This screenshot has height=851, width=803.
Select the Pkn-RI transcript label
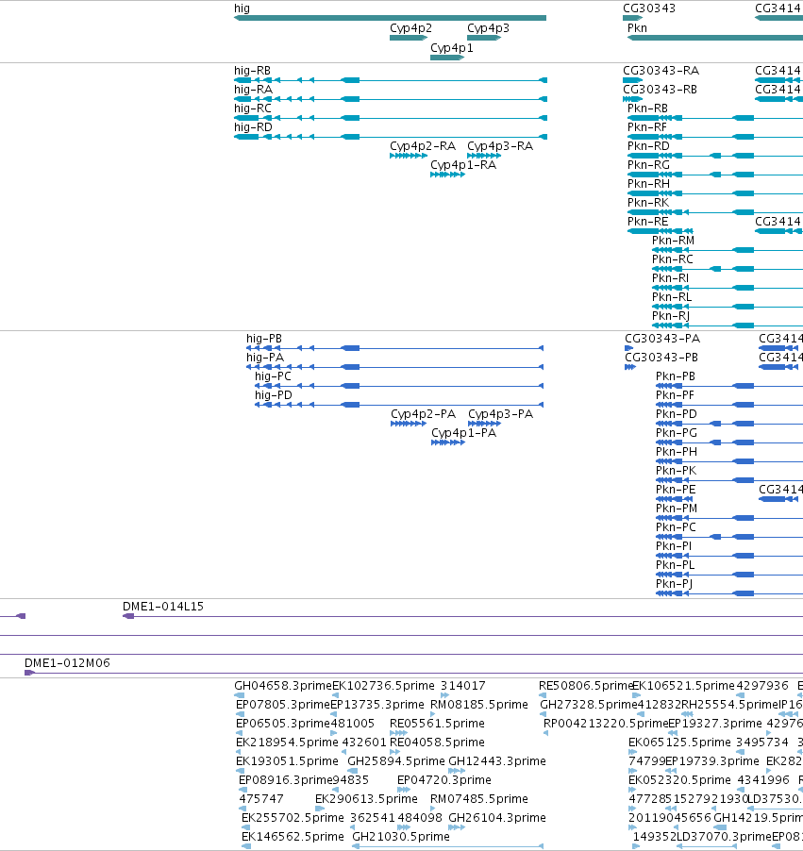click(670, 278)
